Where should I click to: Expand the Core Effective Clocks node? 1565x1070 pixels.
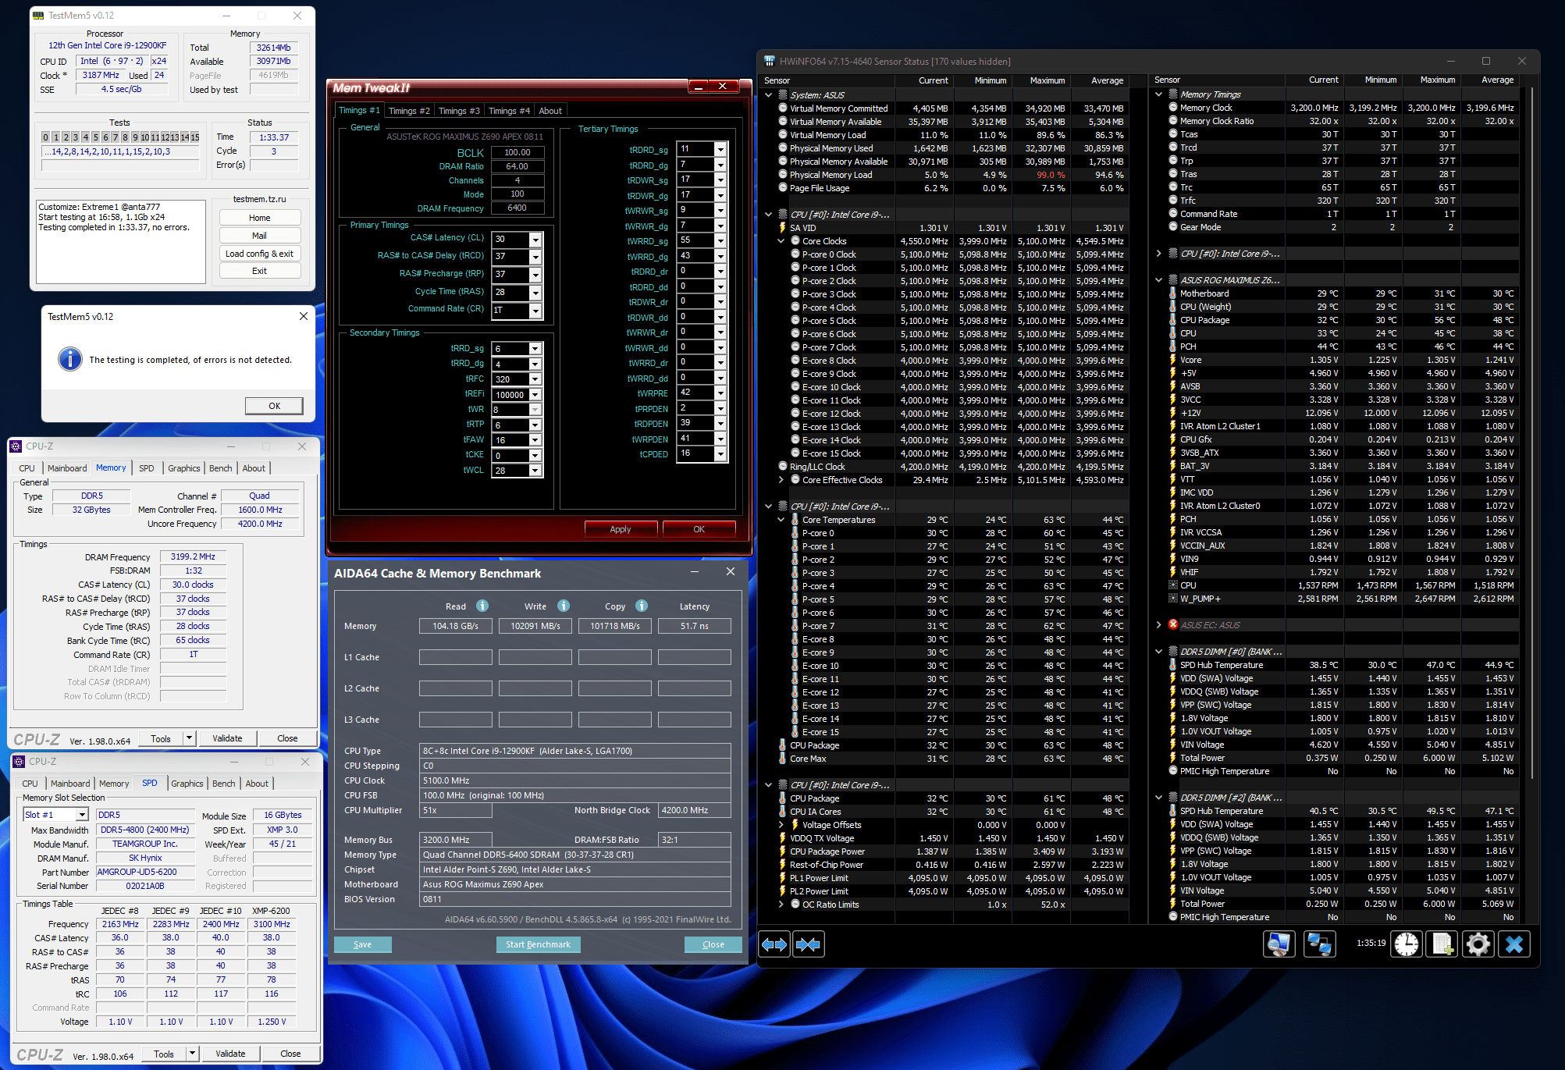click(x=781, y=480)
